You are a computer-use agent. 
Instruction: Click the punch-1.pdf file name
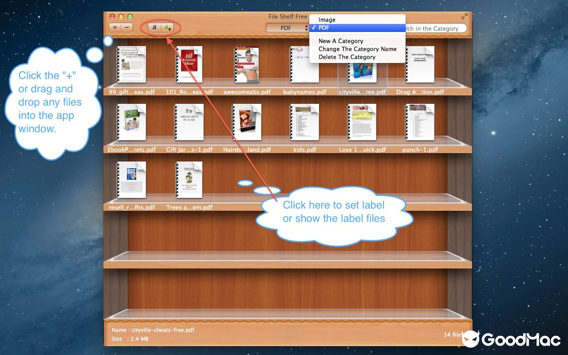pos(420,150)
